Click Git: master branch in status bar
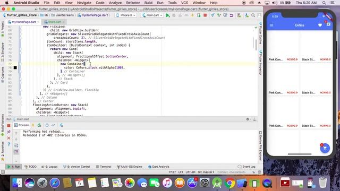The width and height of the screenshot is (340, 191). (x=206, y=172)
